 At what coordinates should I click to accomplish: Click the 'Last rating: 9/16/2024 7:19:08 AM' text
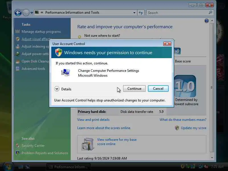pos(102,158)
